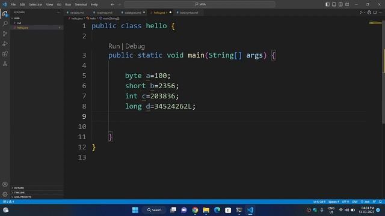Change the UTF-8 encoding in status bar
Screen dimensions: 385x216
[x=345, y=202]
